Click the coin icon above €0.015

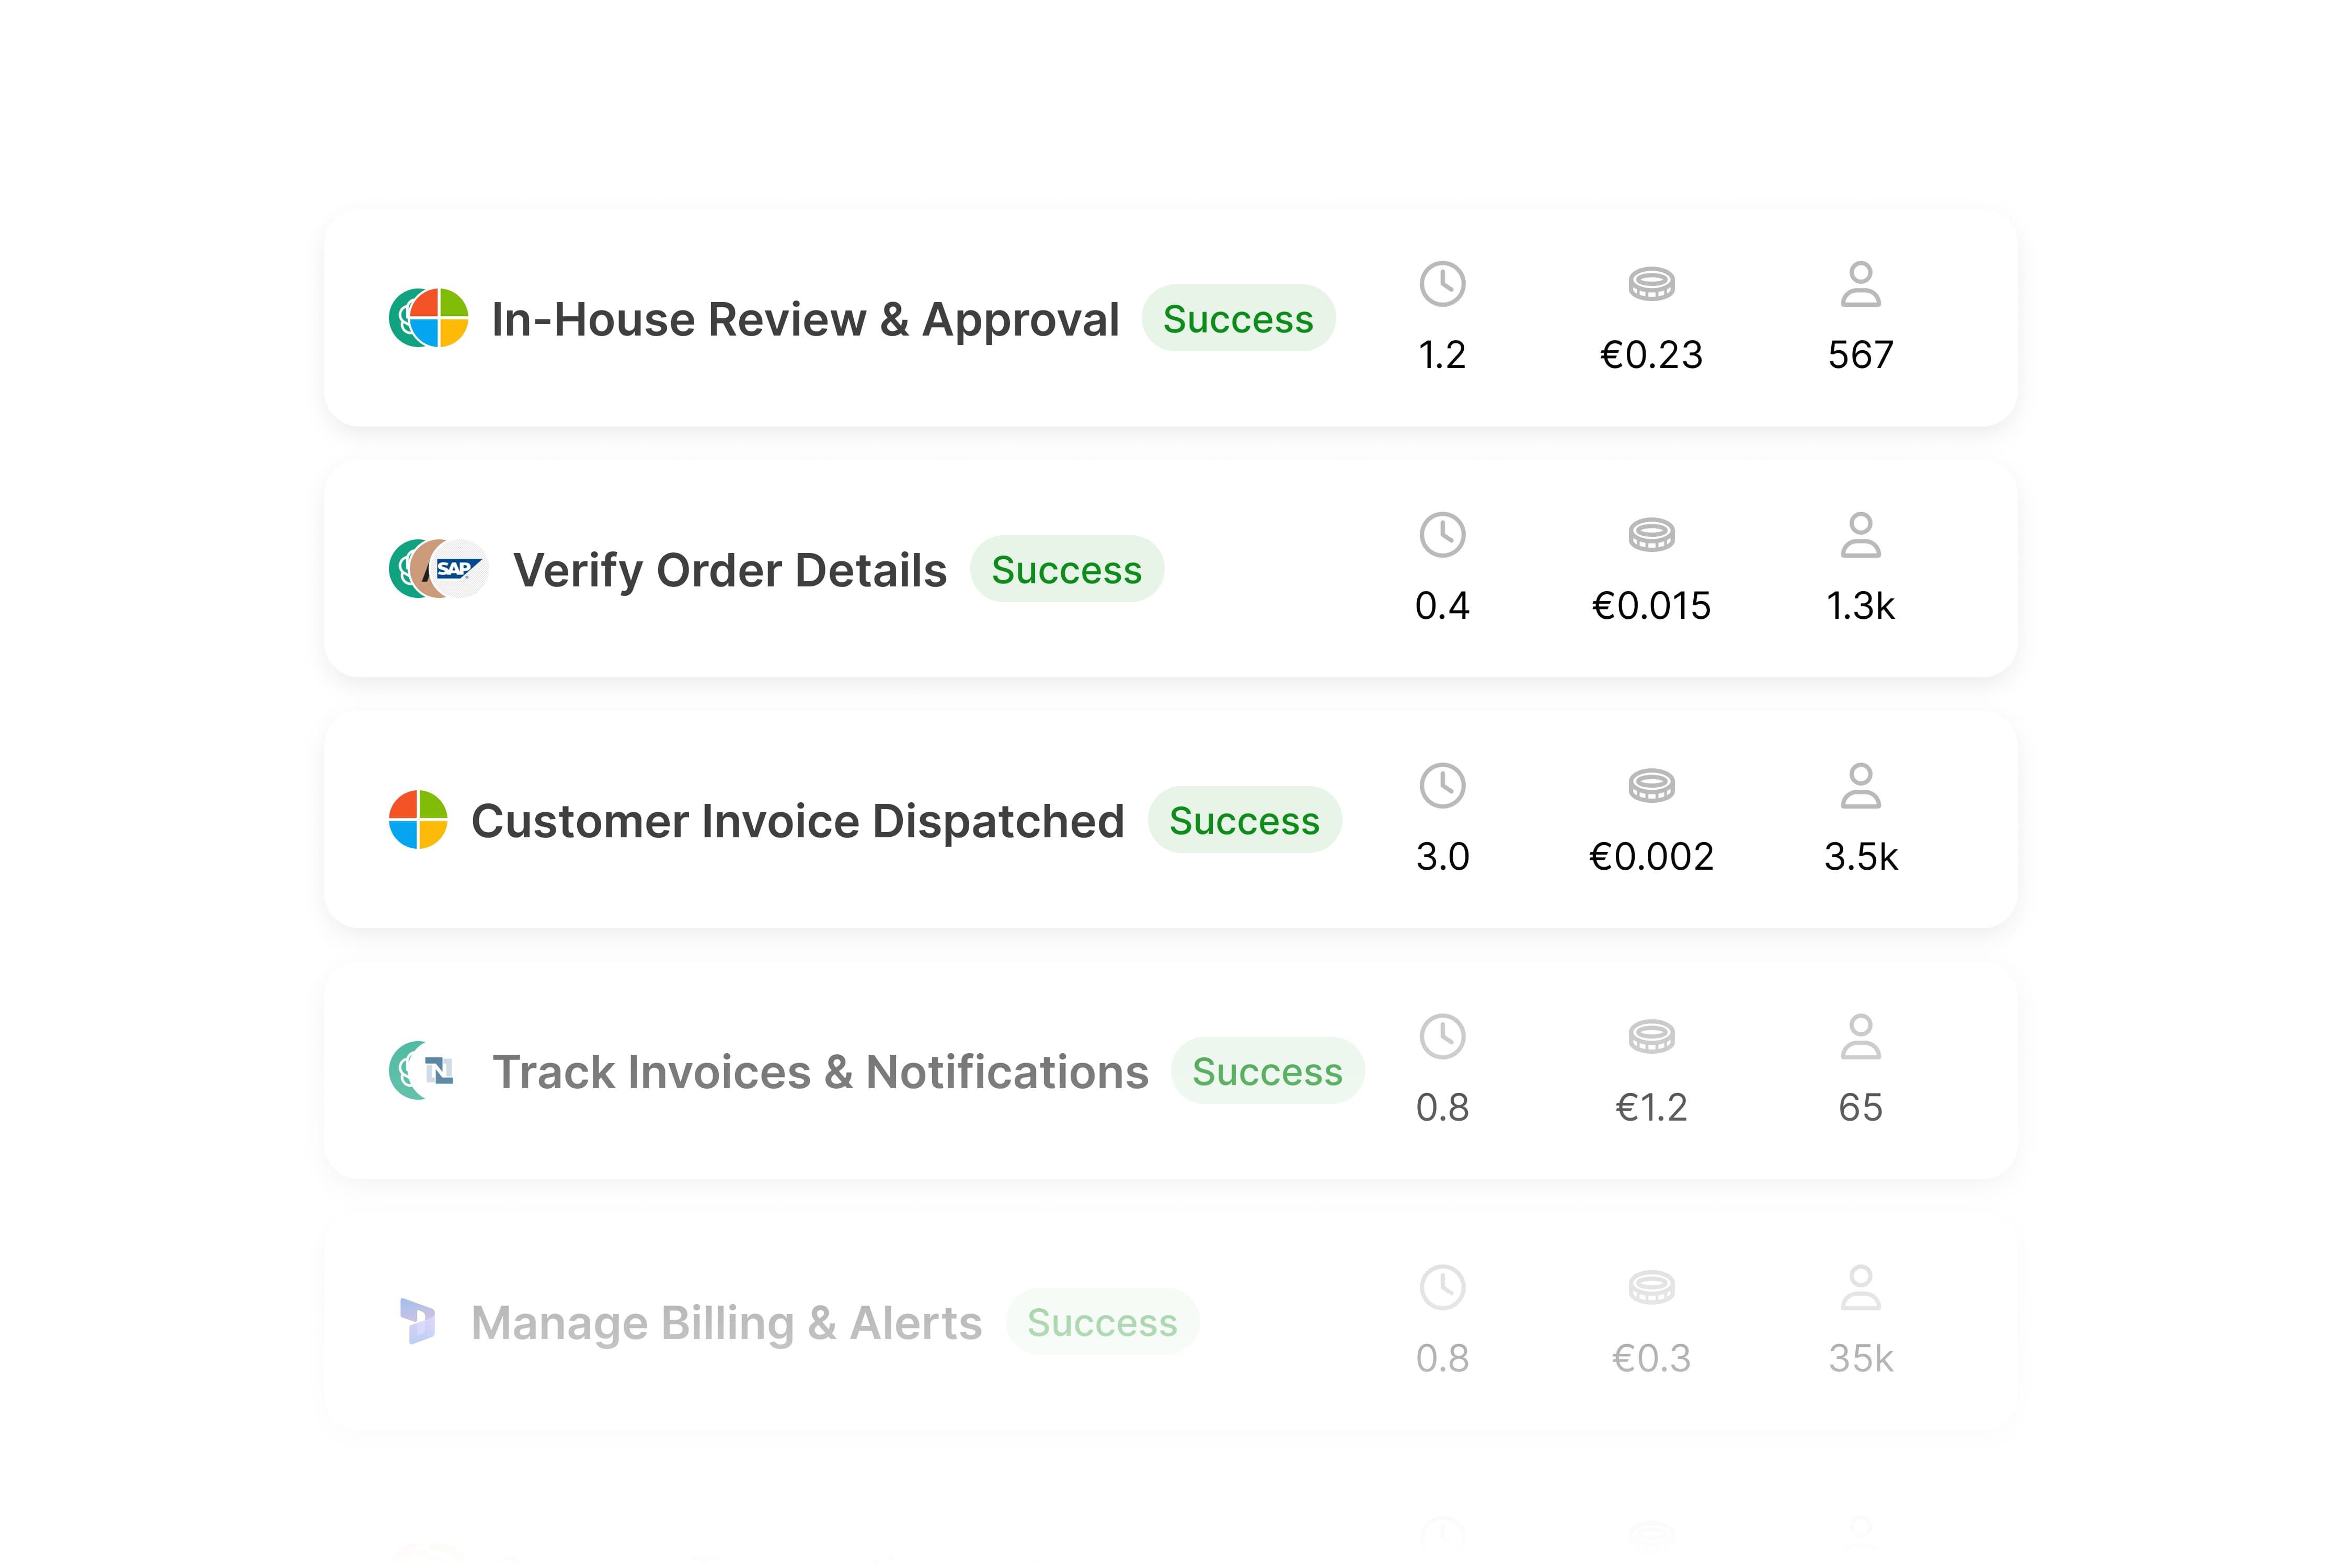point(1651,535)
